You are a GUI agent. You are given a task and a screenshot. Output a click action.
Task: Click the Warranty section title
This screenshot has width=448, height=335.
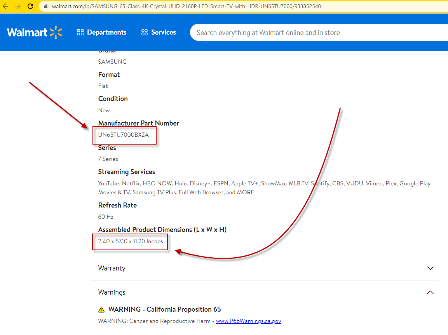click(x=112, y=268)
